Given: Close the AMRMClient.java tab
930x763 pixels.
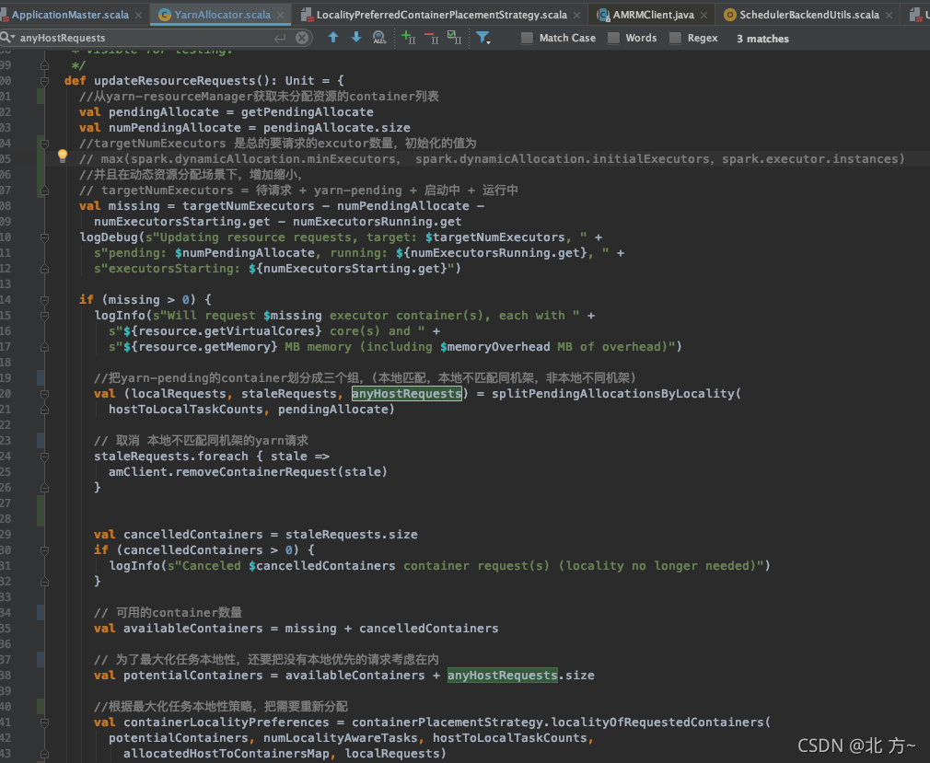Looking at the screenshot, I should tap(703, 15).
